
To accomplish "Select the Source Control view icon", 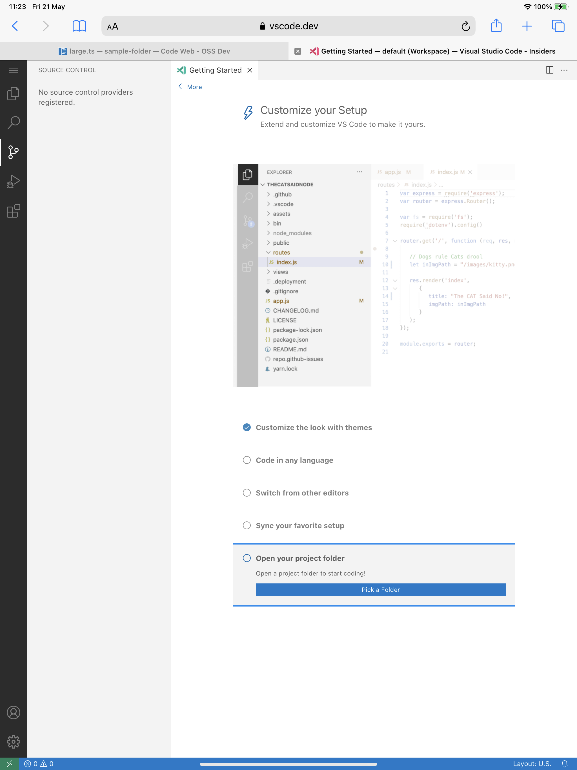I will tap(13, 152).
